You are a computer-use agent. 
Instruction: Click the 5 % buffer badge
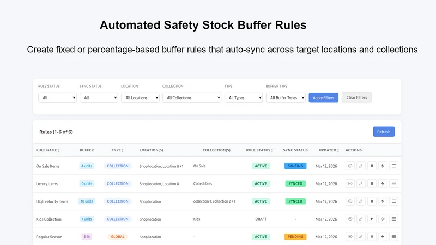tap(87, 237)
